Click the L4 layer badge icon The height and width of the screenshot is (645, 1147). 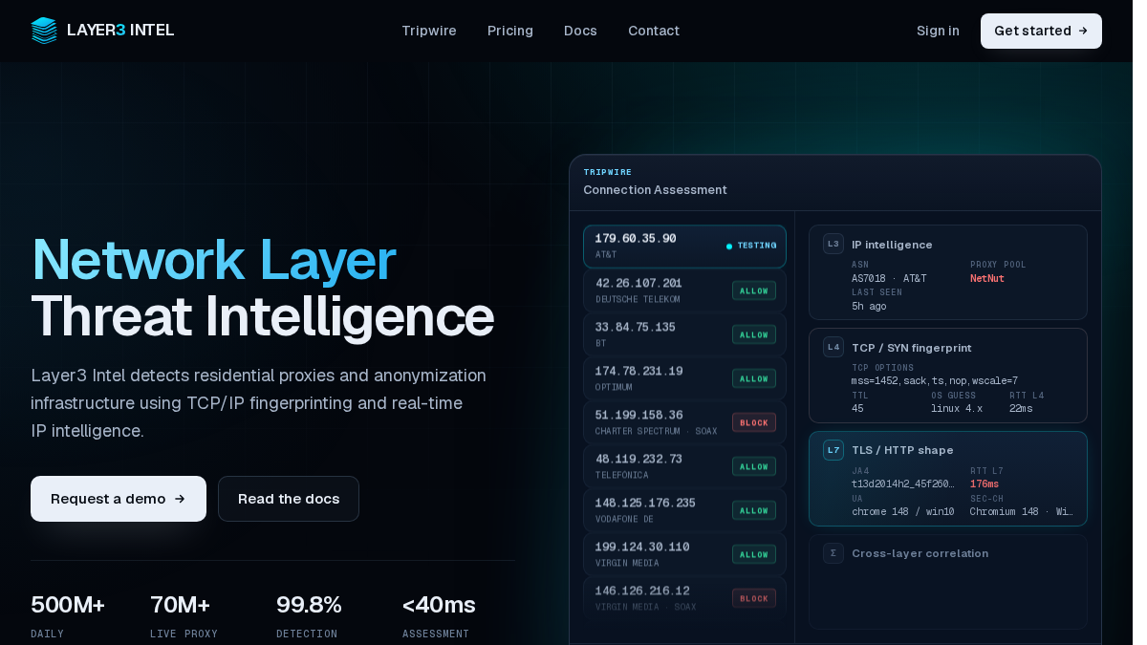click(x=833, y=347)
